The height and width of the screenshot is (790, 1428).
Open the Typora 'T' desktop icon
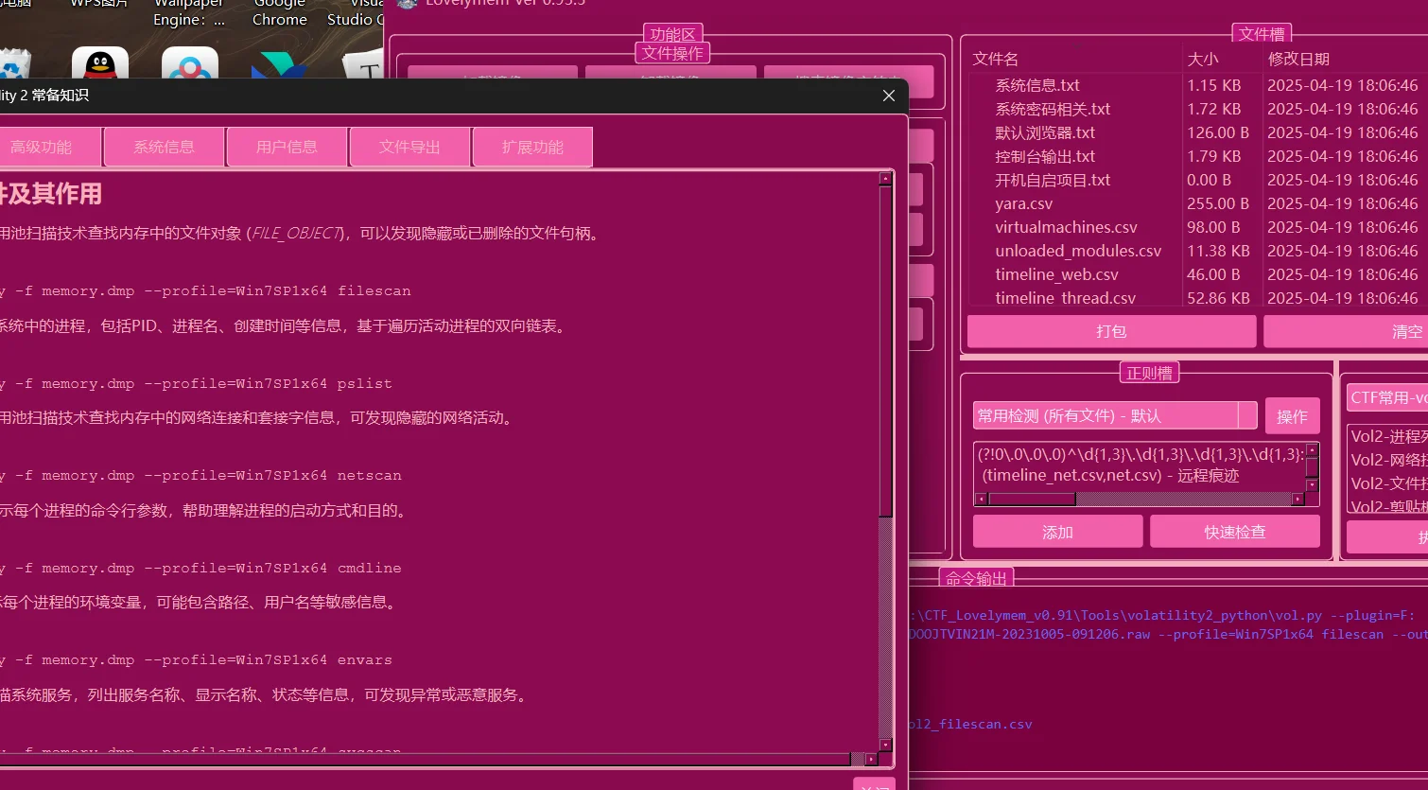click(366, 66)
